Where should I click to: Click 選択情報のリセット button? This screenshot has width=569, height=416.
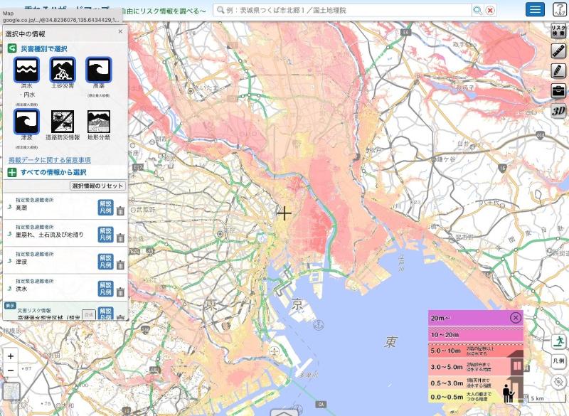click(97, 186)
